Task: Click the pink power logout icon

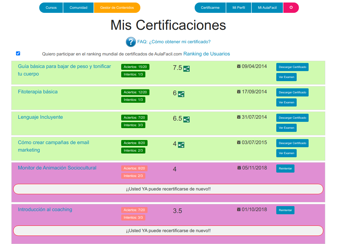Action: (x=291, y=8)
